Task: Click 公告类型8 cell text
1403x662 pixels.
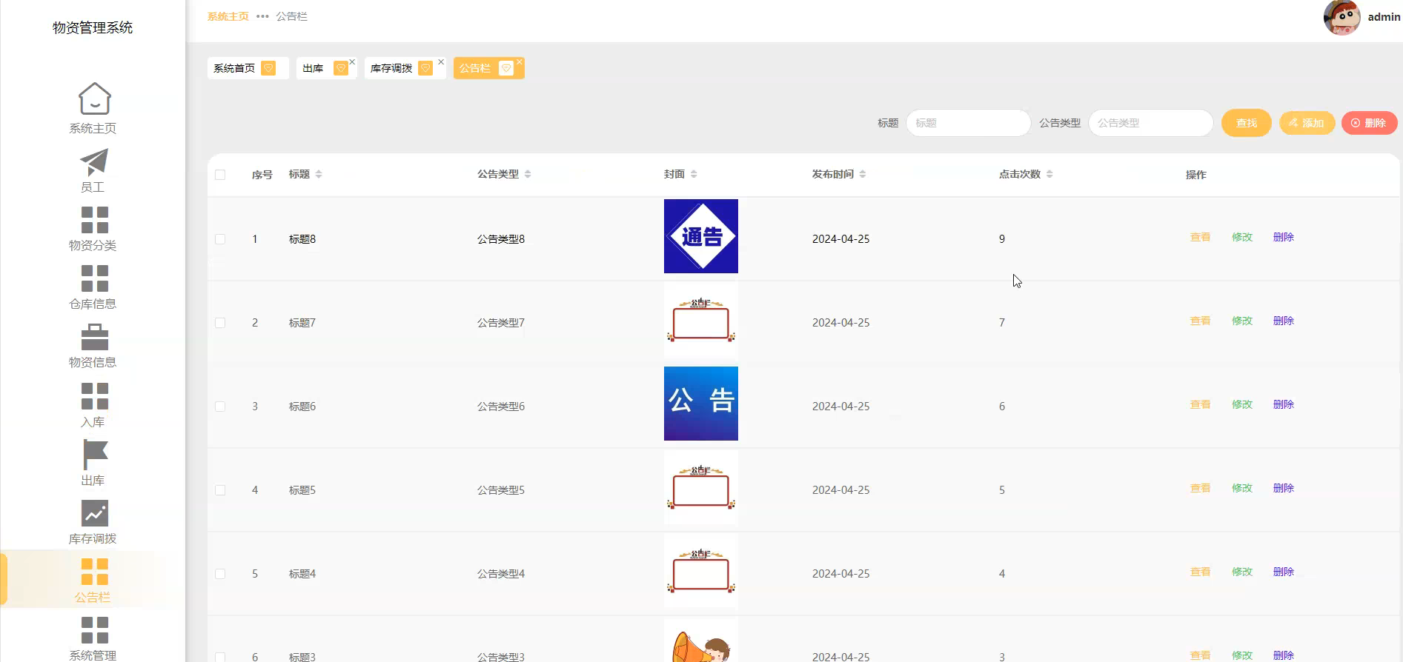Action: click(x=501, y=239)
